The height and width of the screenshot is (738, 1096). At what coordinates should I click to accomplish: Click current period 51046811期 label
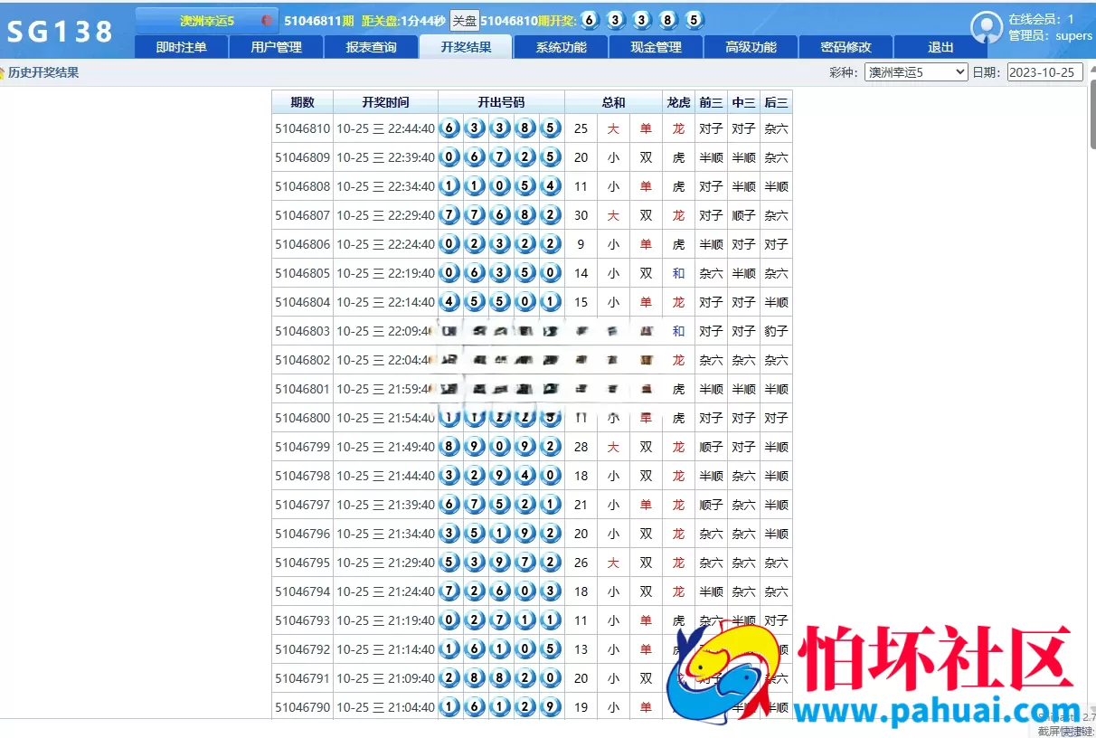[318, 20]
